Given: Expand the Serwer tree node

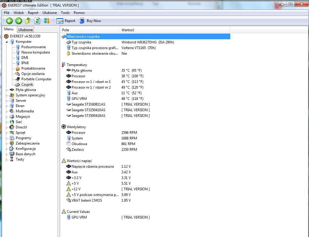Looking at the screenshot, I should click(x=7, y=101).
